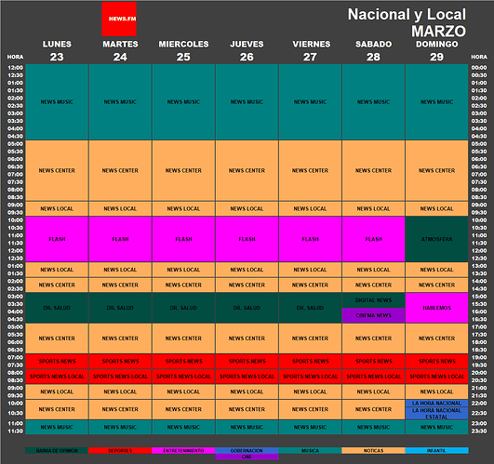Viewport: 494px width, 464px height.
Task: Select the FLASH block on Jueves
Action: [247, 239]
